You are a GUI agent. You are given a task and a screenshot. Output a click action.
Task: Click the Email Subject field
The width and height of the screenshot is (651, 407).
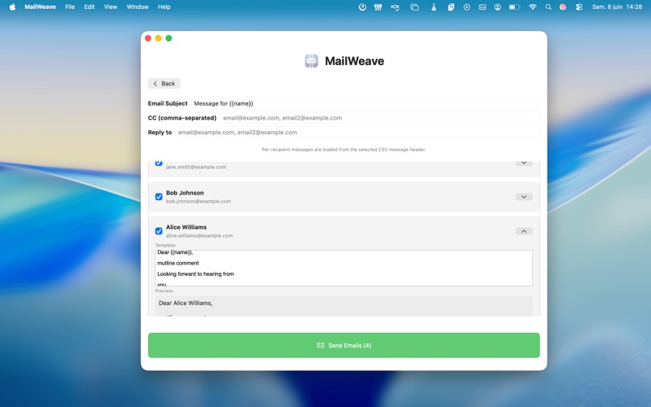(365, 103)
